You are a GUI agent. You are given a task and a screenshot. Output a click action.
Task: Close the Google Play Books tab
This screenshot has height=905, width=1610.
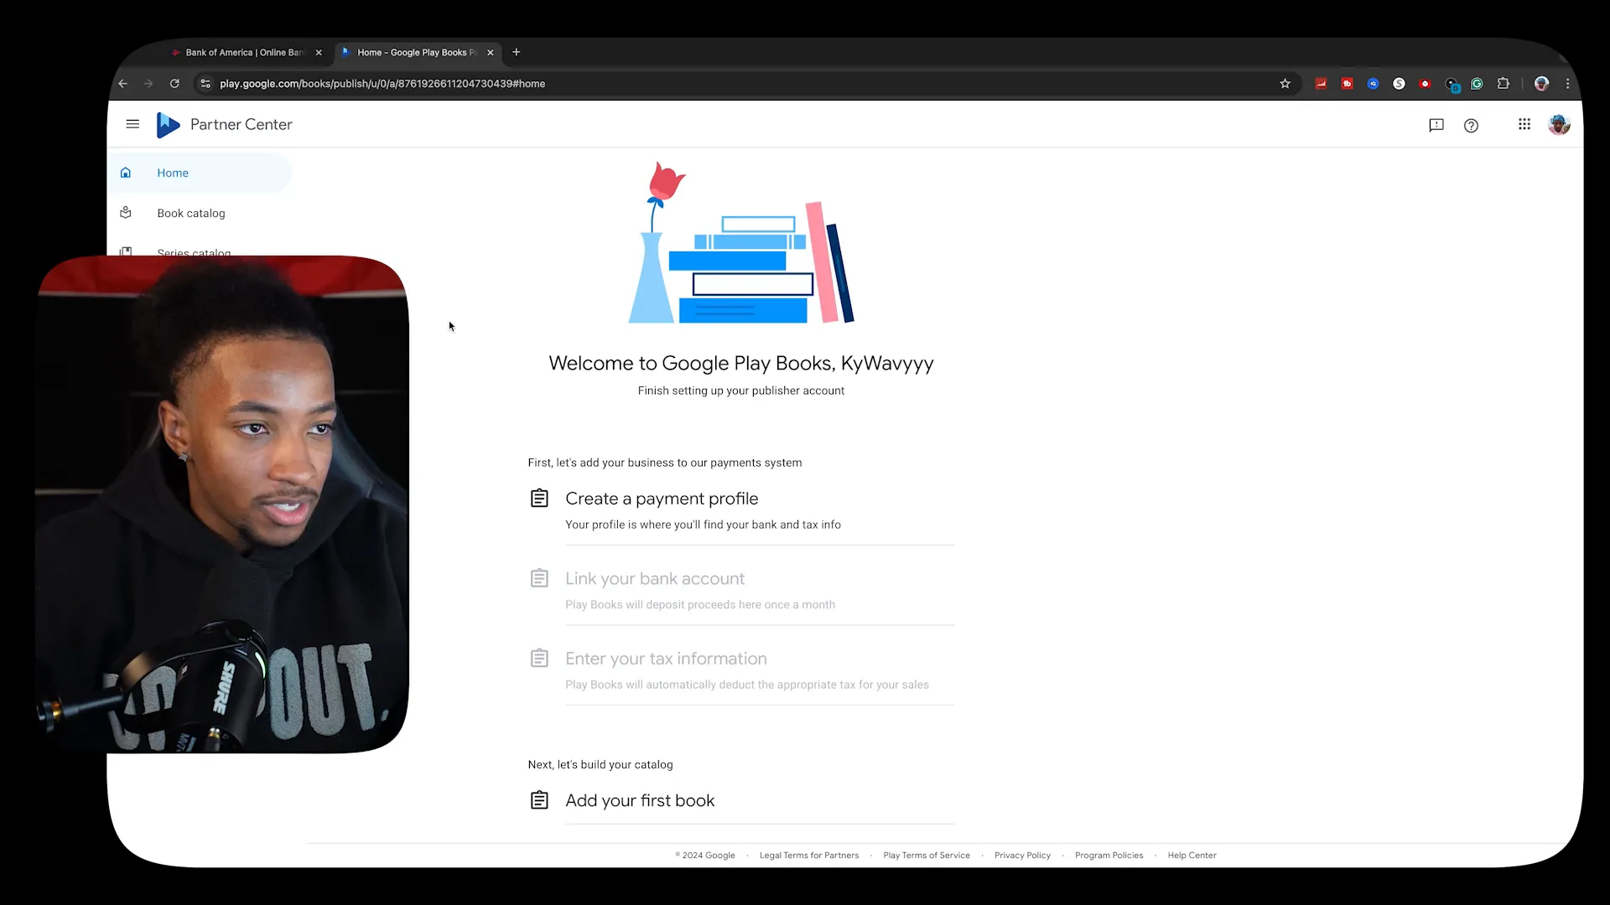coord(491,52)
